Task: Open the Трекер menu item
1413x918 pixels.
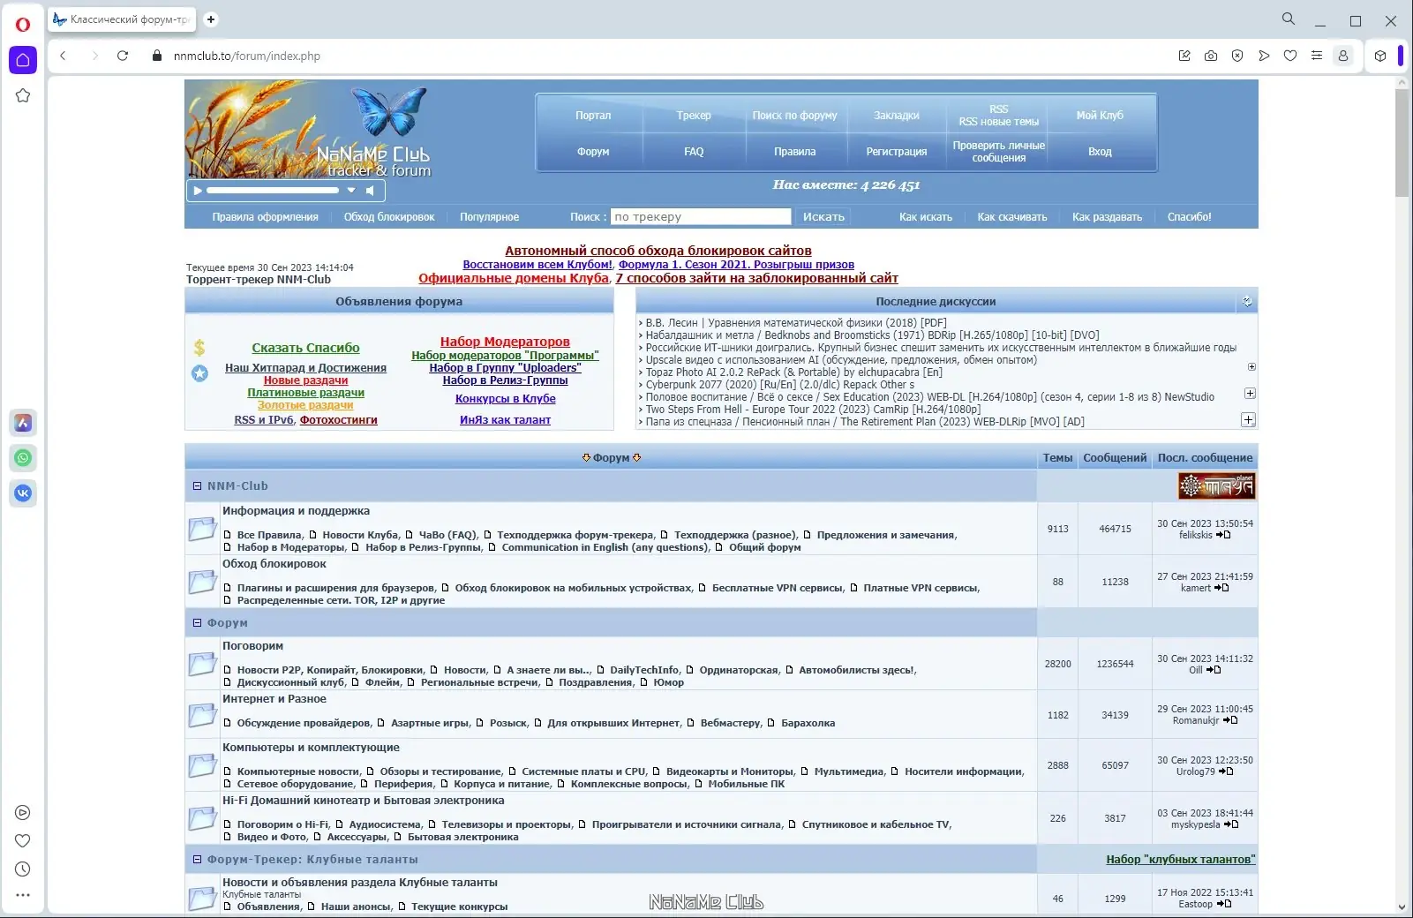Action: pos(694,116)
